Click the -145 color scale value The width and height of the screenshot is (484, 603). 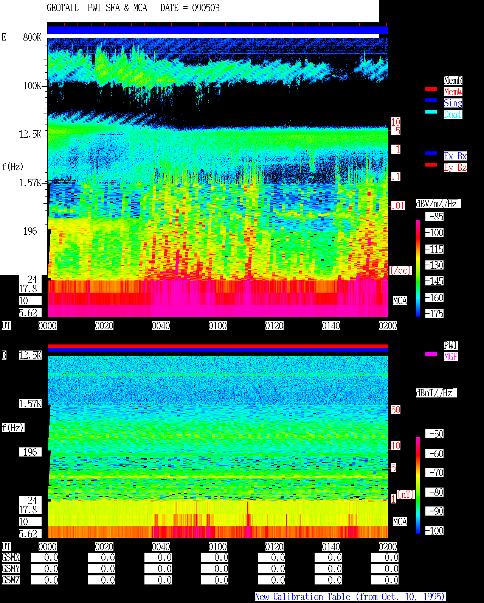(434, 281)
